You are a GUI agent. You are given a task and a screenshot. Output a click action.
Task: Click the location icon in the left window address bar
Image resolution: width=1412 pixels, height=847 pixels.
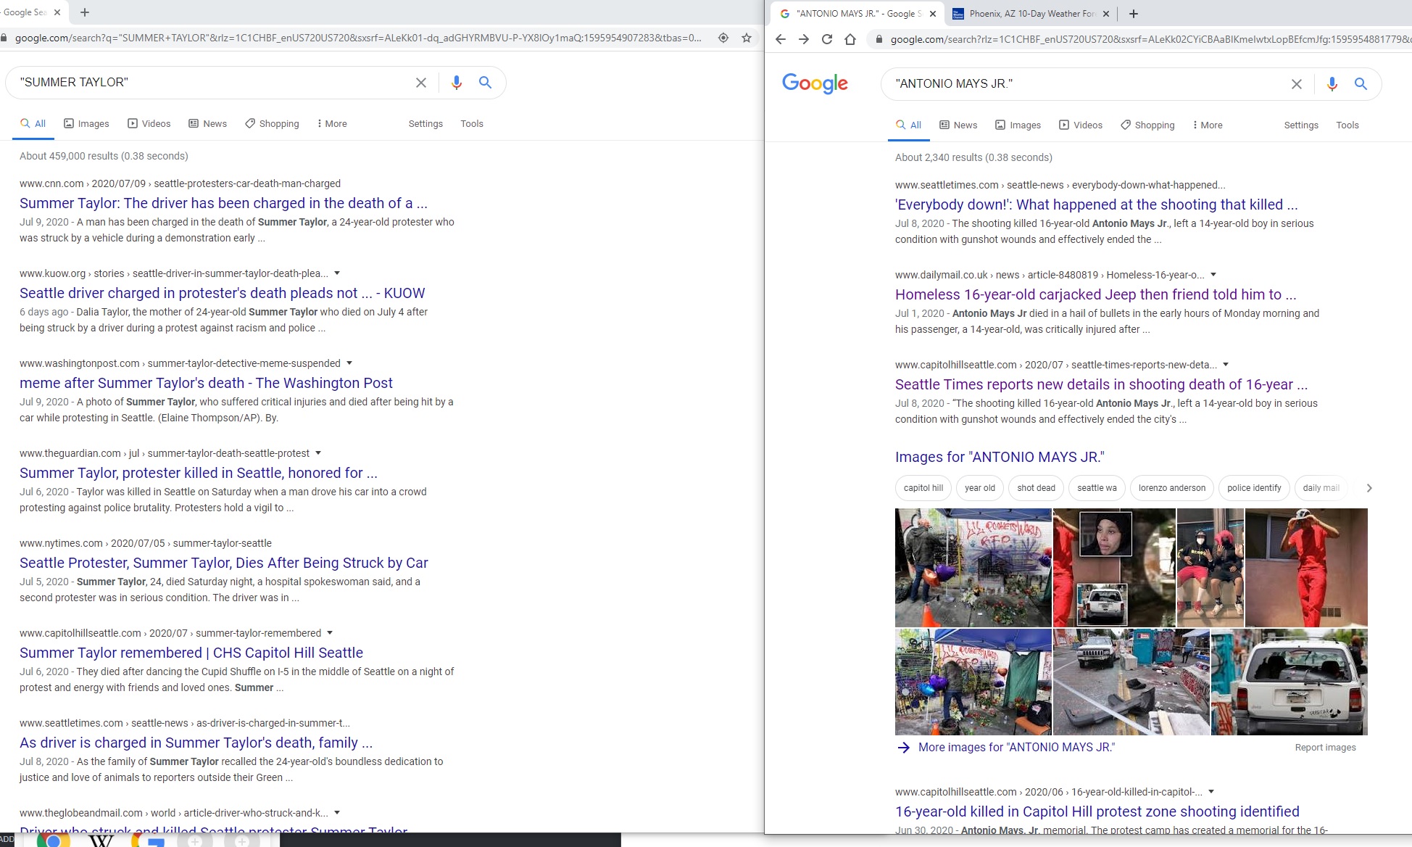coord(723,38)
